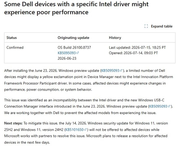Click the OS Build 26100.8737 text
The image size is (183, 148).
pos(74,48)
